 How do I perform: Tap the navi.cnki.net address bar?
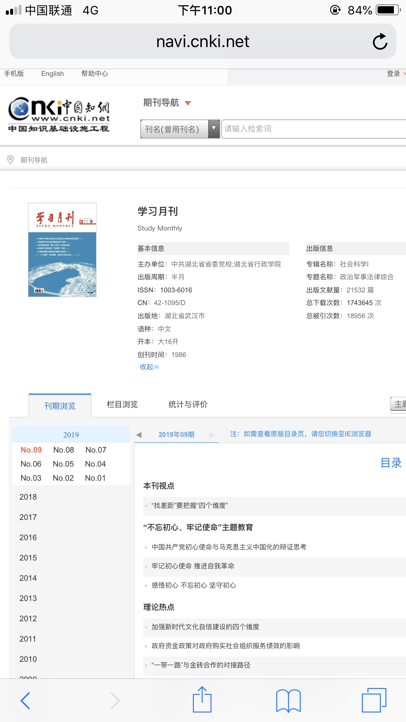coord(203,42)
